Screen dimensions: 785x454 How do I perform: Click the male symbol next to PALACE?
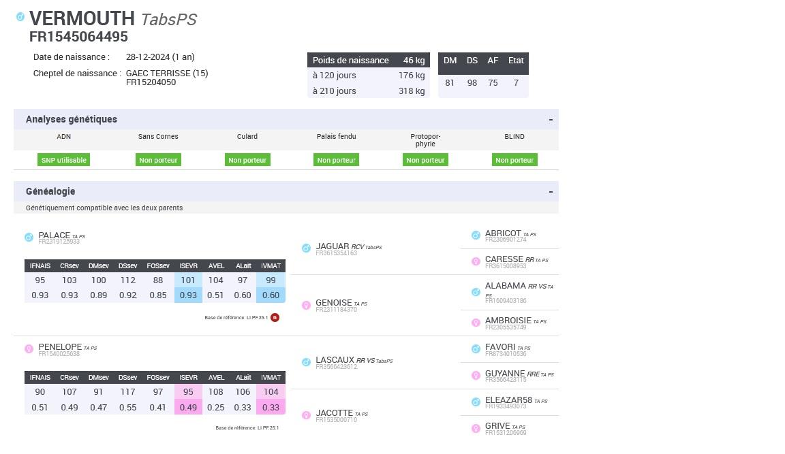(x=29, y=238)
